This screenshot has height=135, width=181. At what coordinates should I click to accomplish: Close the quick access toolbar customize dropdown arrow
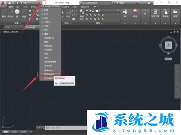41,3
